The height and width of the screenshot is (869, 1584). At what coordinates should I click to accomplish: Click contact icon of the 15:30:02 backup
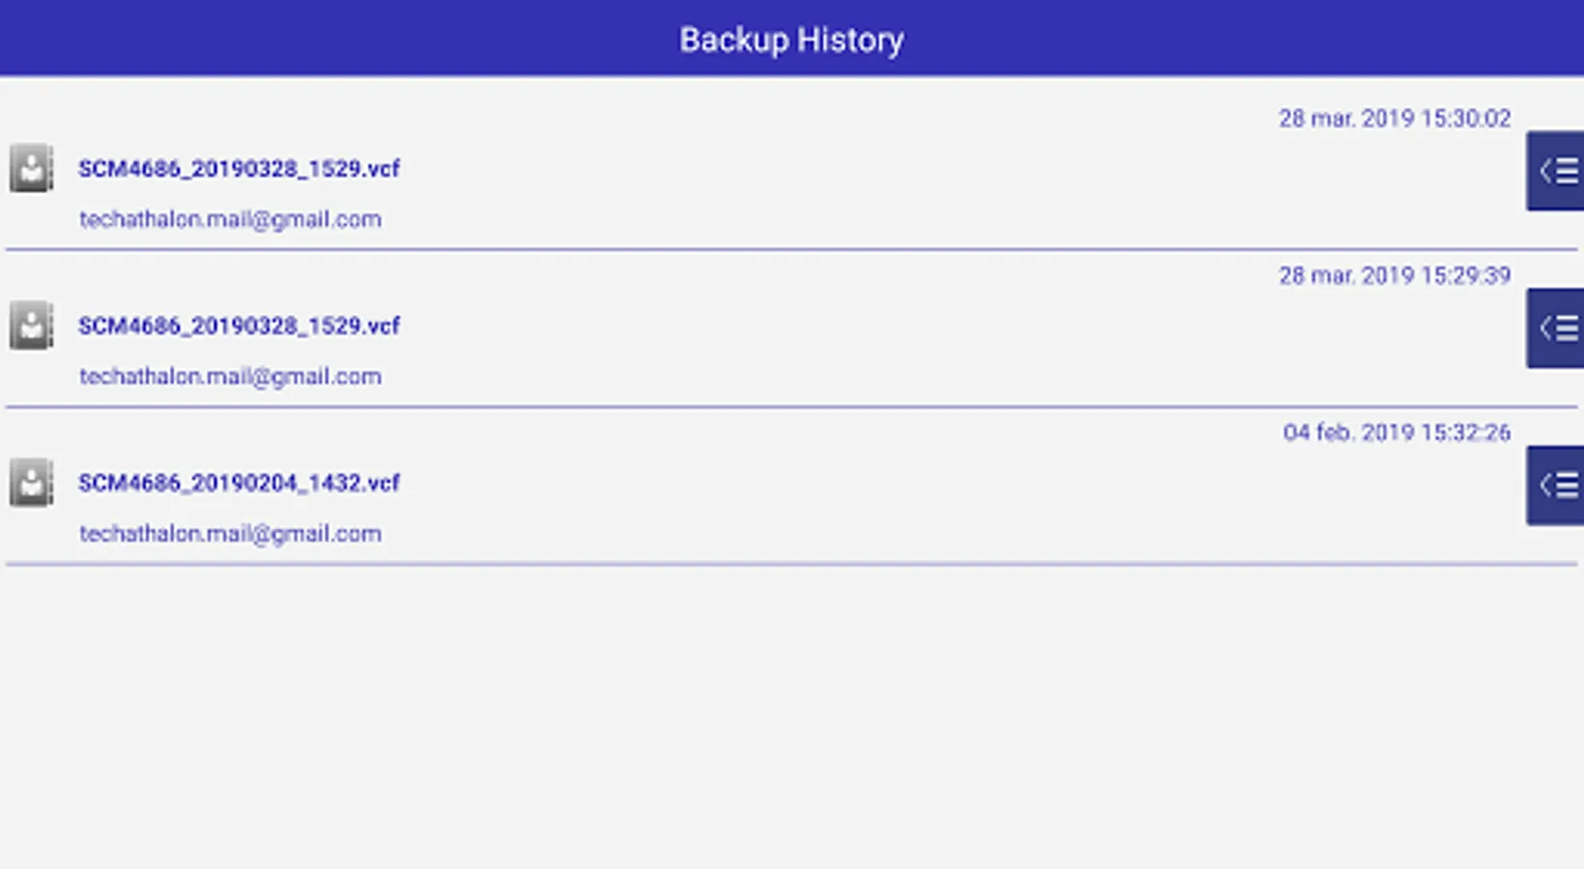pos(31,169)
